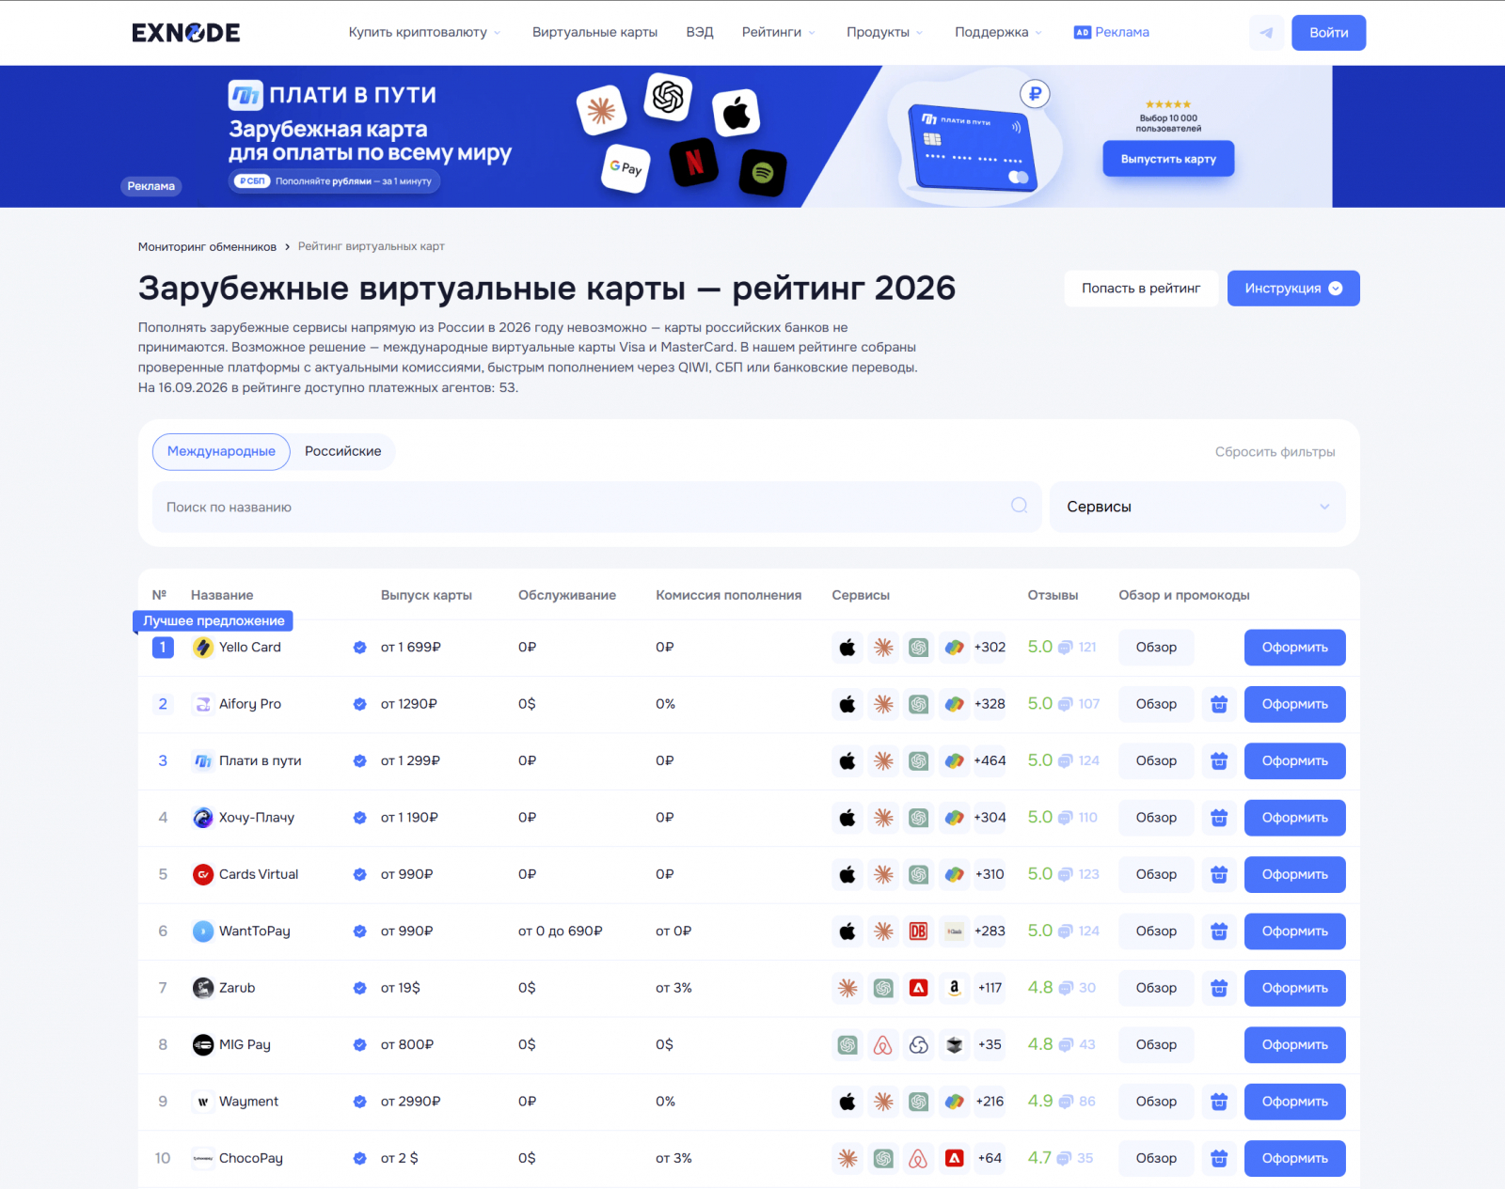The width and height of the screenshot is (1505, 1189).
Task: Select the Международные filter toggle
Action: click(221, 451)
